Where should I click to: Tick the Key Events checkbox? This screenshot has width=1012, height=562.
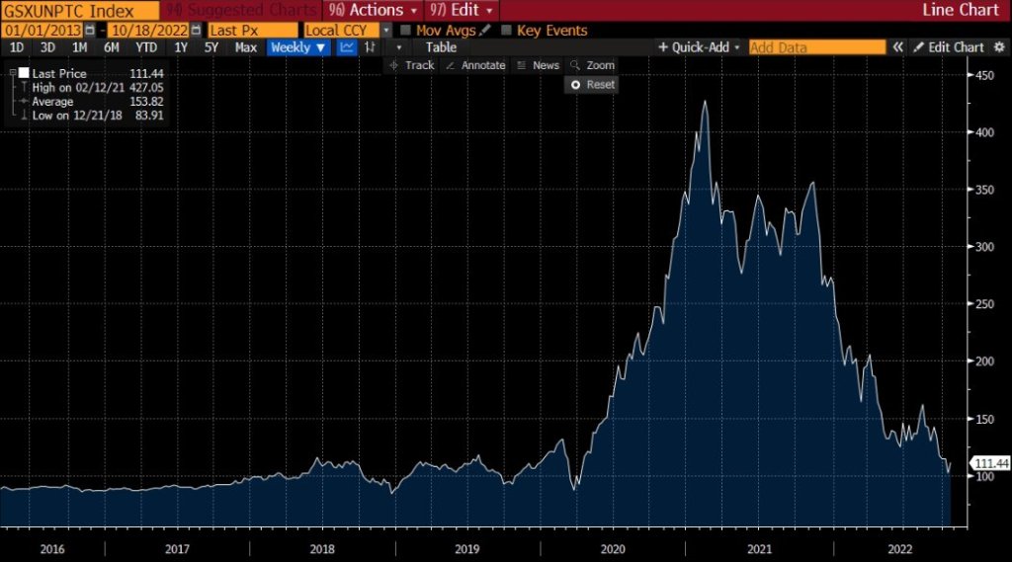[507, 31]
